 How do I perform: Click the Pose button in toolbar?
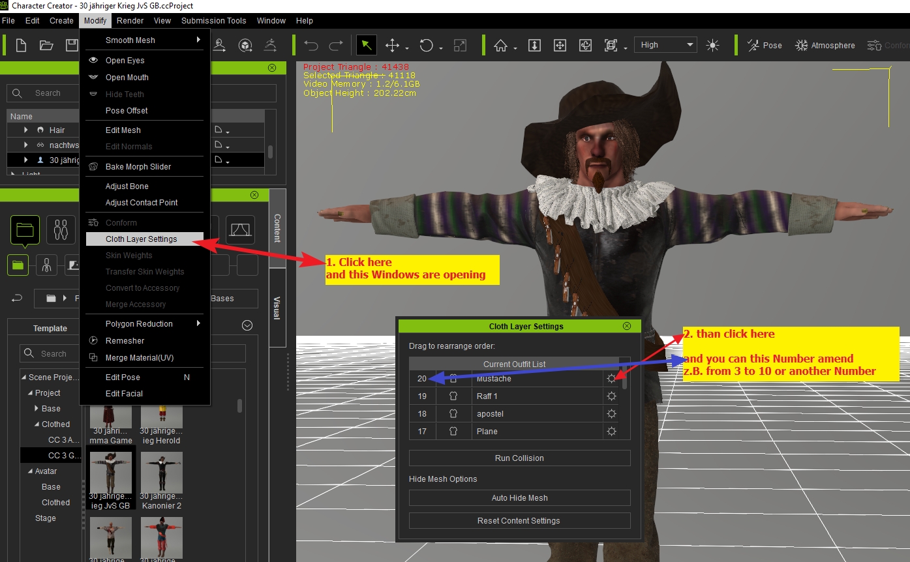(x=765, y=45)
